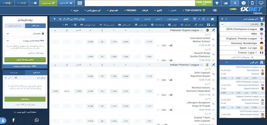Open the QR code icon
Image resolution: width=267 pixels, height=125 pixels.
pyautogui.click(x=80, y=3)
